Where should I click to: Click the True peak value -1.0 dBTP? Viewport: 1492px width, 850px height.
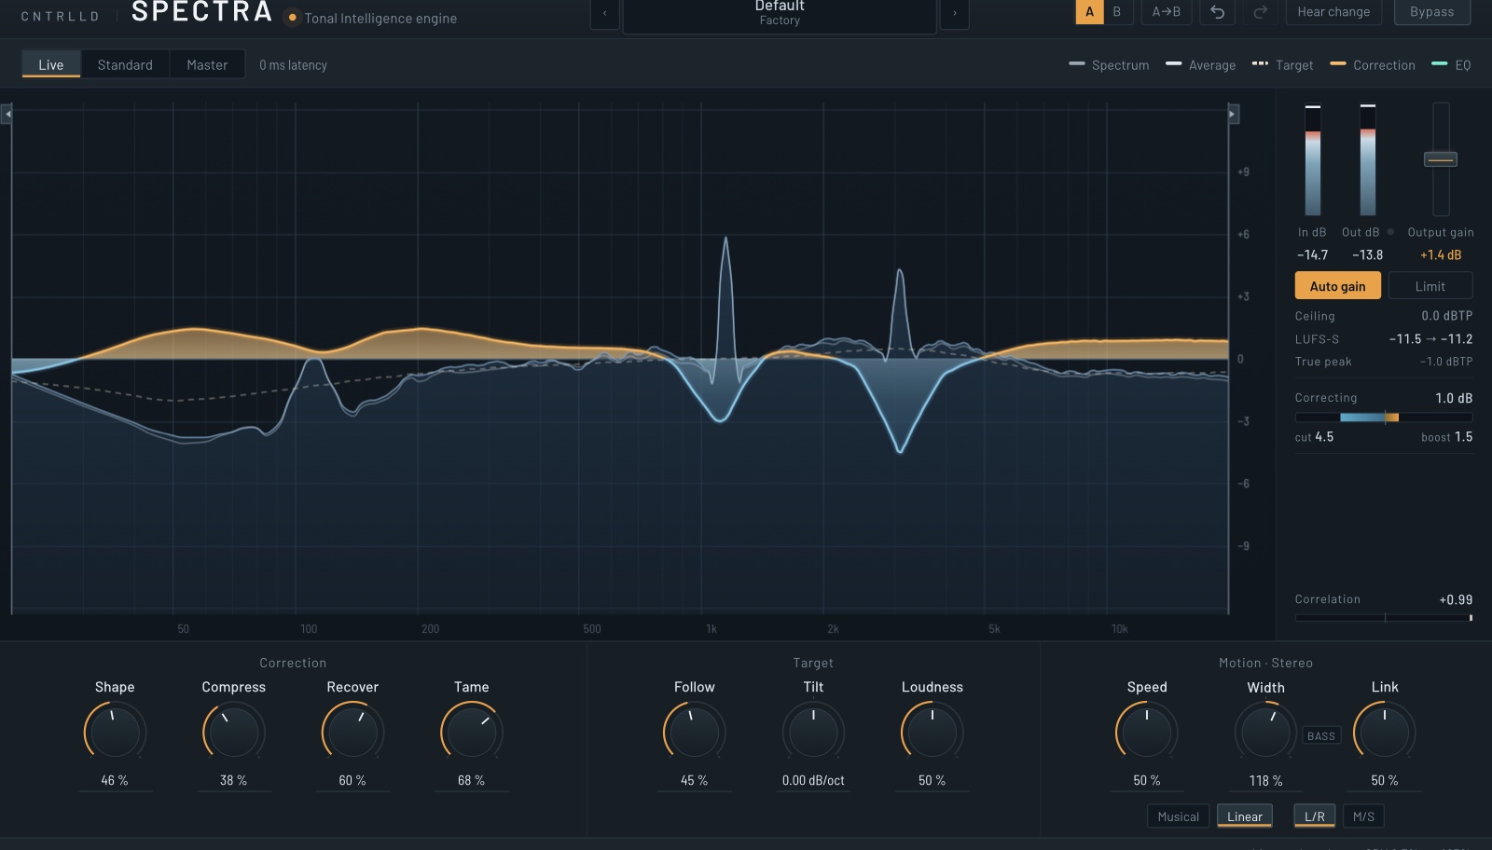coord(1446,362)
